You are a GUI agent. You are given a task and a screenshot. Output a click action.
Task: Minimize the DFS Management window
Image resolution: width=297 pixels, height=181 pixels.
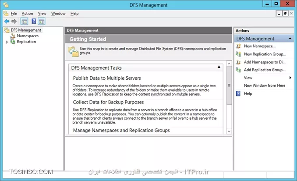coord(267,4)
